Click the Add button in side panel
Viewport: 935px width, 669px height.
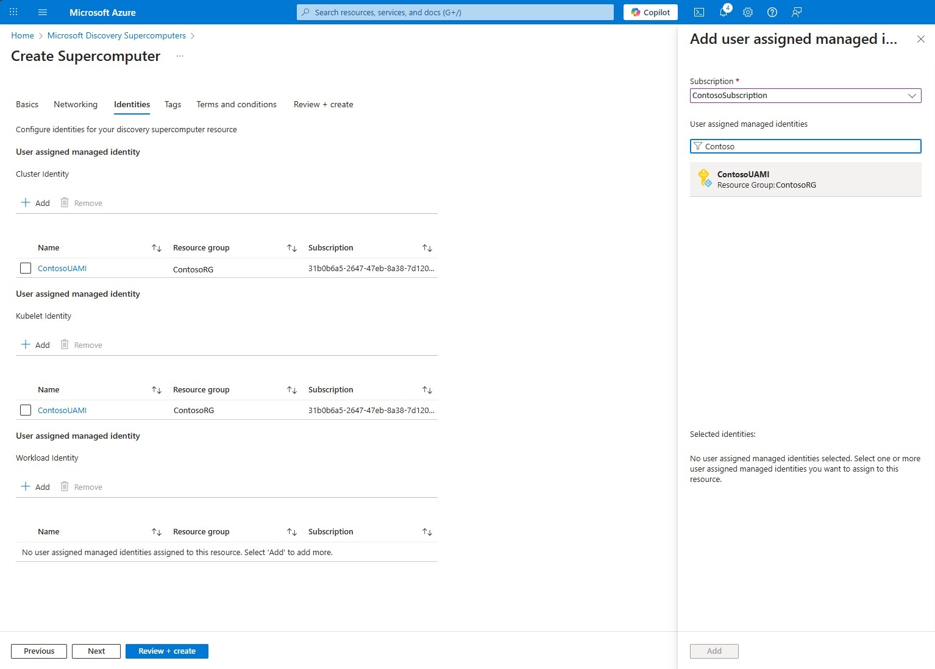[714, 651]
